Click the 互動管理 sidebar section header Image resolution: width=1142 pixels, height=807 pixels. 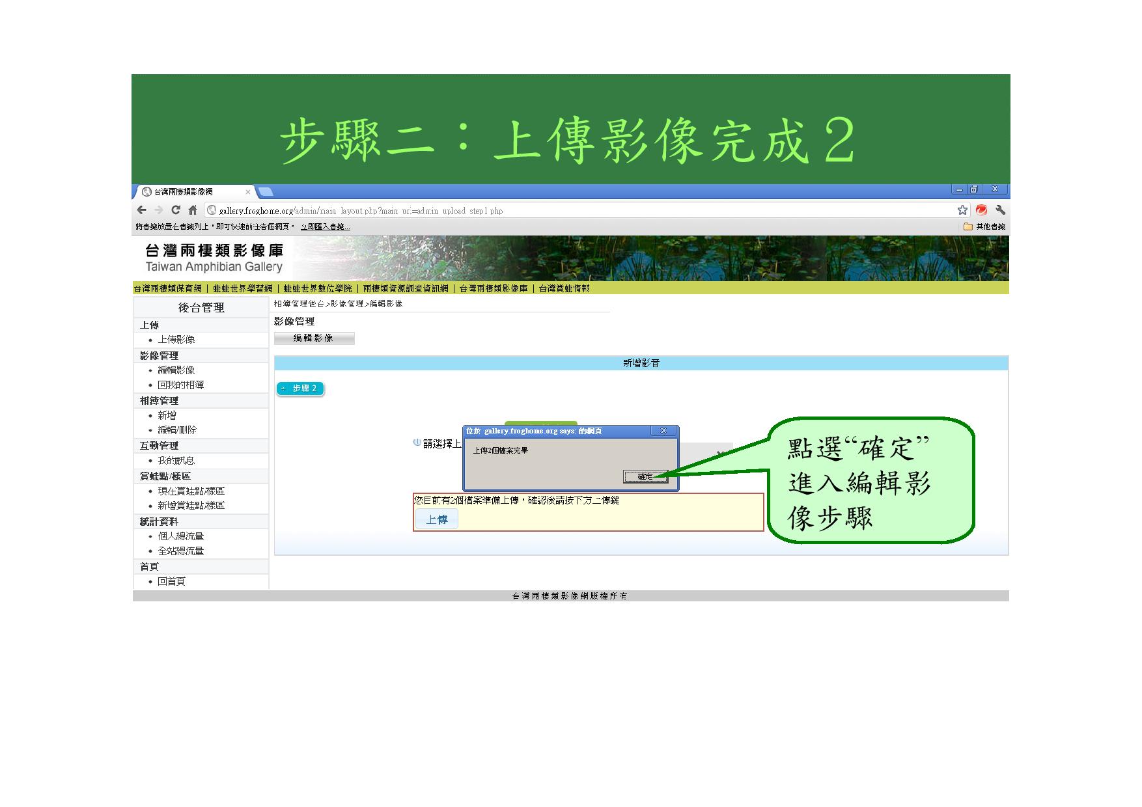(201, 445)
